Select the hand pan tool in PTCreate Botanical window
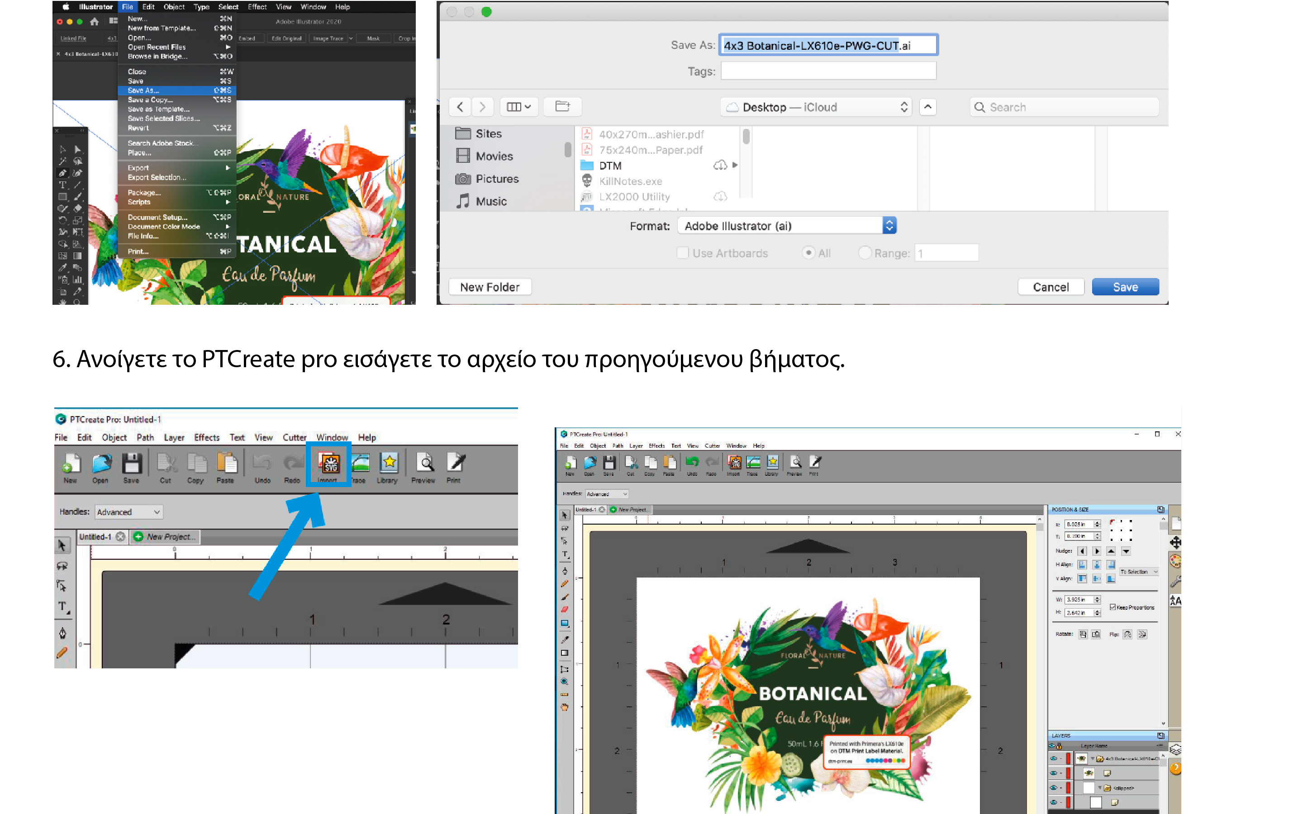 pos(565,707)
